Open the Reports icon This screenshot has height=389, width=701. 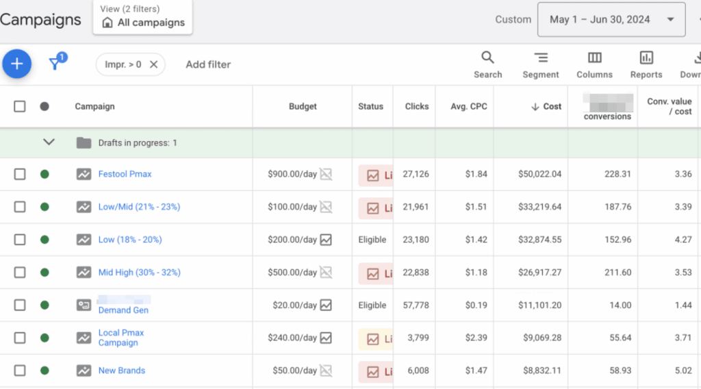[646, 64]
